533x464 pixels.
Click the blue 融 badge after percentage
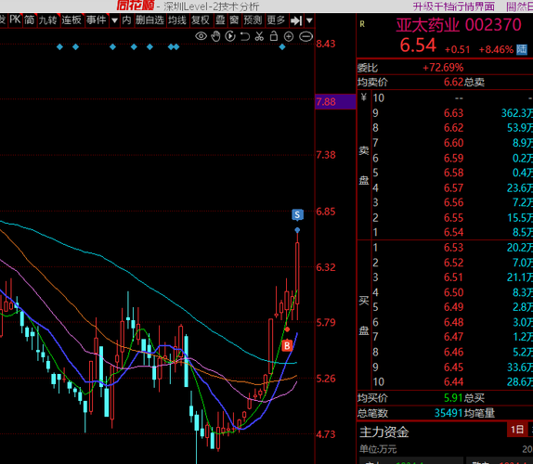(x=522, y=49)
